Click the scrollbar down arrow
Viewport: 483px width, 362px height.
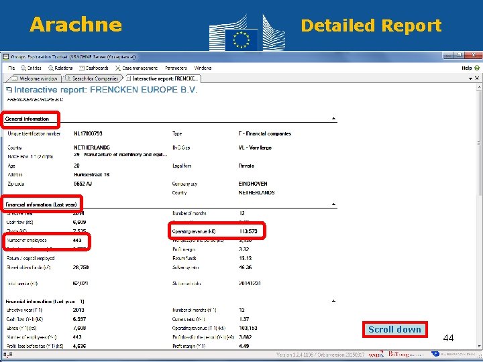click(x=479, y=347)
